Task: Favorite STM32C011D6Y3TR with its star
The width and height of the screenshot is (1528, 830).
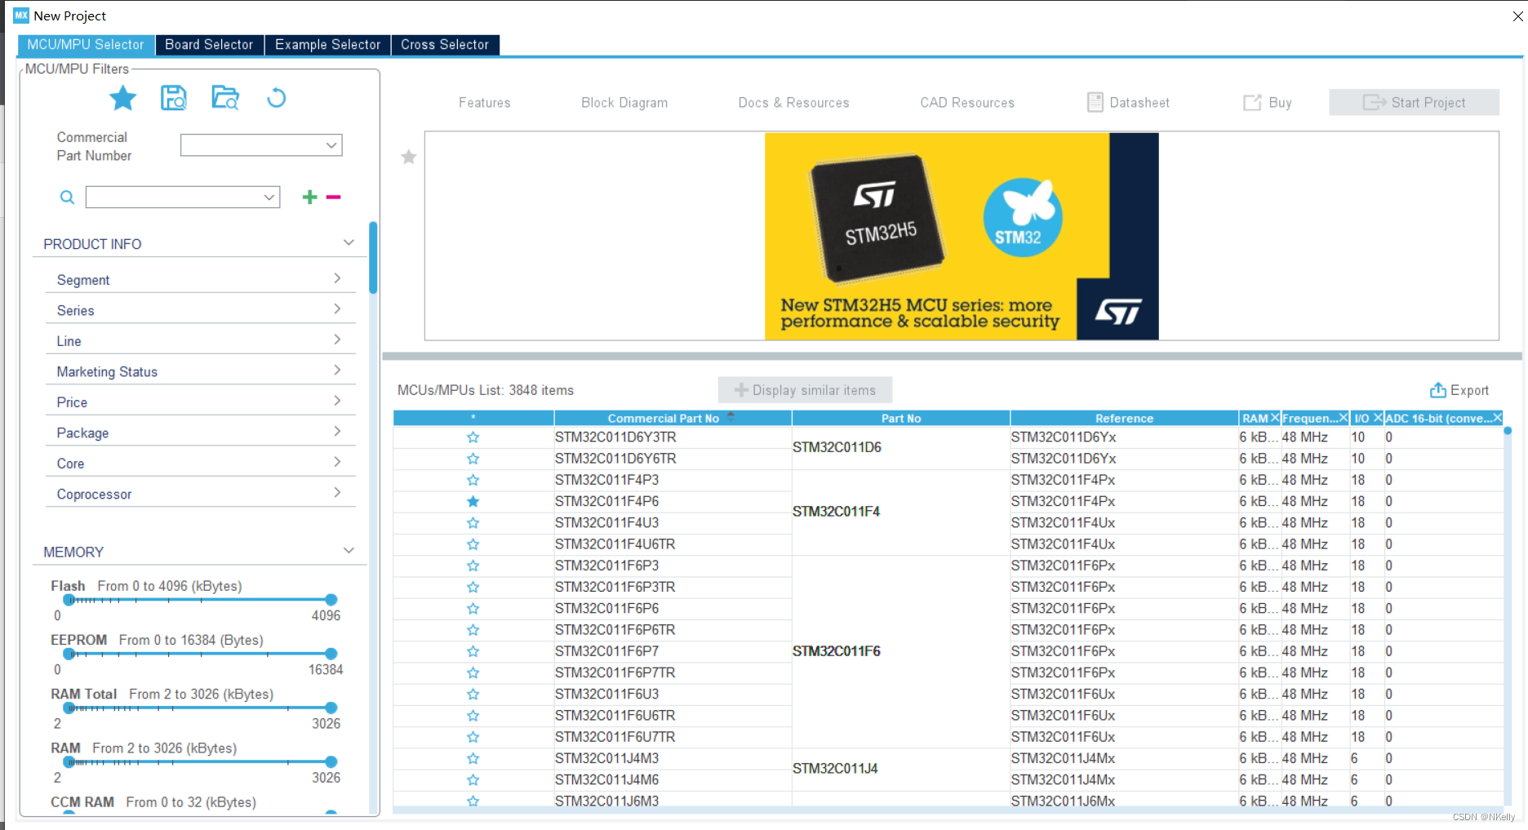Action: 473,437
